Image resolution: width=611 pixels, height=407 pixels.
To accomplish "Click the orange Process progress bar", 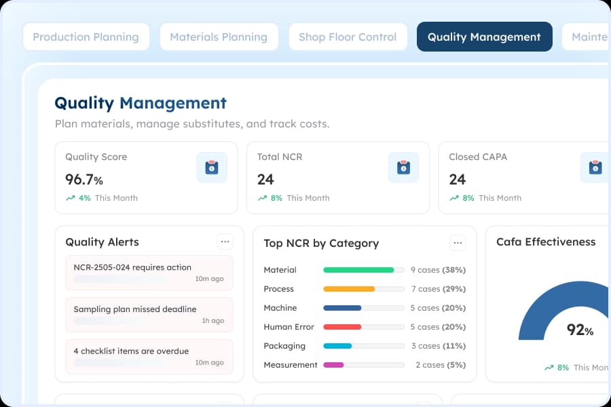I will 349,289.
